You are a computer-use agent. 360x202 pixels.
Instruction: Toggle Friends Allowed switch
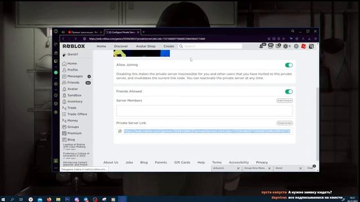(x=289, y=91)
